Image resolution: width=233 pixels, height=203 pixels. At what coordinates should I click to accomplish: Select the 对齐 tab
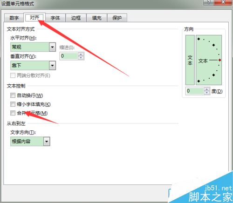click(x=34, y=18)
